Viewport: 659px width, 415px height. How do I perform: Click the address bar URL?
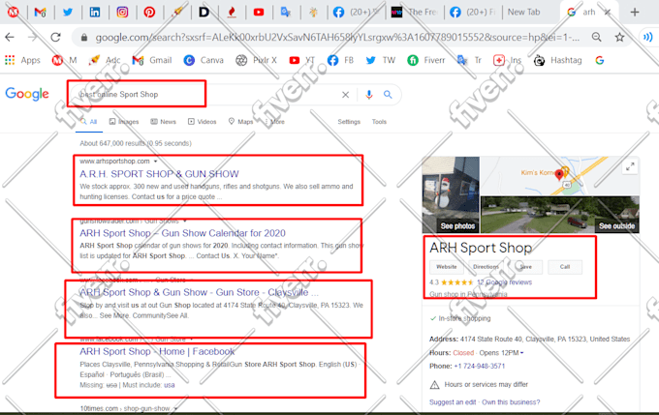pyautogui.click(x=337, y=38)
